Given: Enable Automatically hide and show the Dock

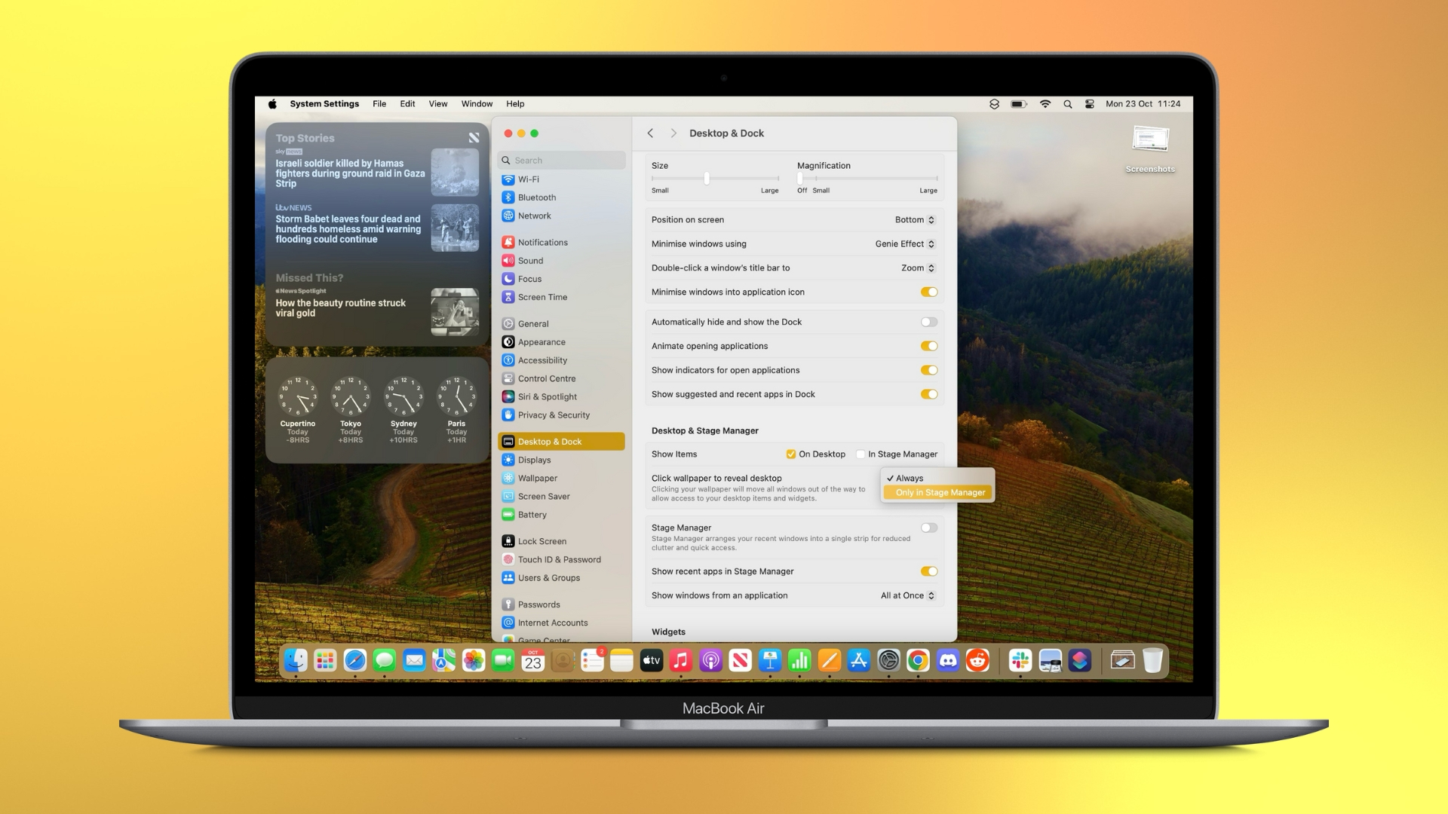Looking at the screenshot, I should click(x=929, y=322).
